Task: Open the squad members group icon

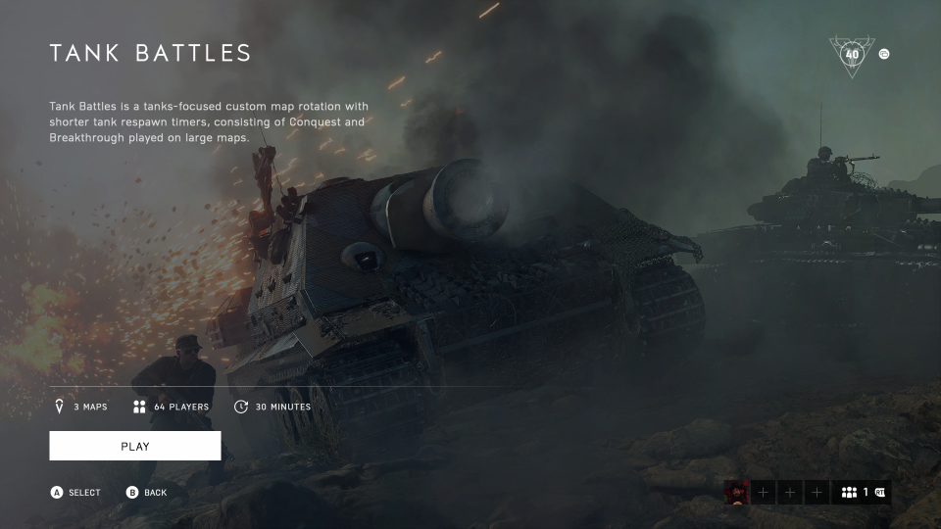Action: (849, 493)
